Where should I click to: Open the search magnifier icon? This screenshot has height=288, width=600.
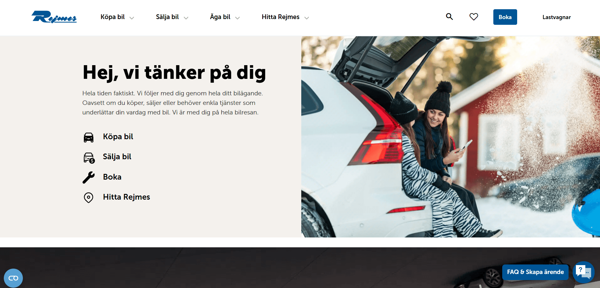pyautogui.click(x=449, y=17)
